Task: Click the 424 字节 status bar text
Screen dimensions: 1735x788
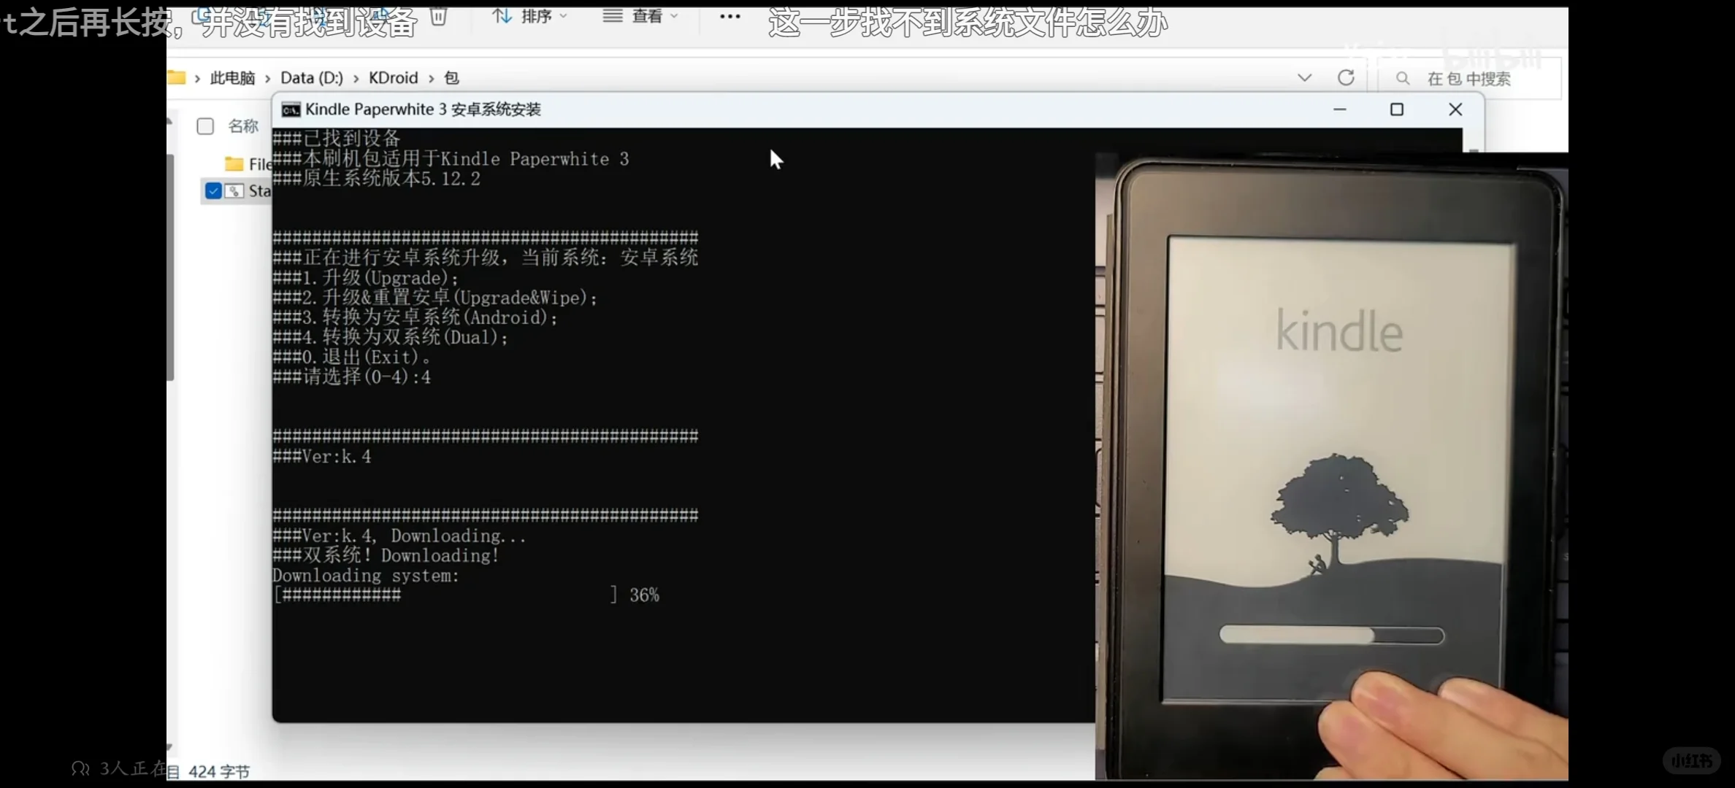Action: coord(219,771)
